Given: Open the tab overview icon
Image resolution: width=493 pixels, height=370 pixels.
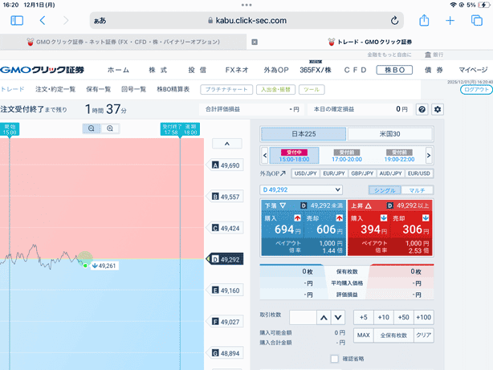Looking at the screenshot, I should click(x=477, y=20).
